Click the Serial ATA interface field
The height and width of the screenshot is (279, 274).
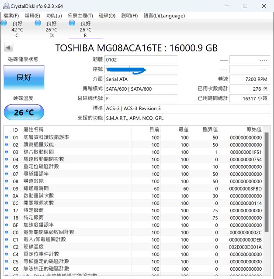(141, 79)
